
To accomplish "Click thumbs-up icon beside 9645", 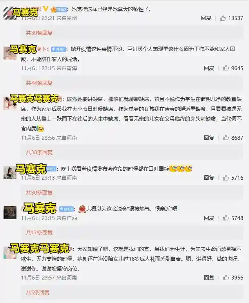I will tap(226, 68).
